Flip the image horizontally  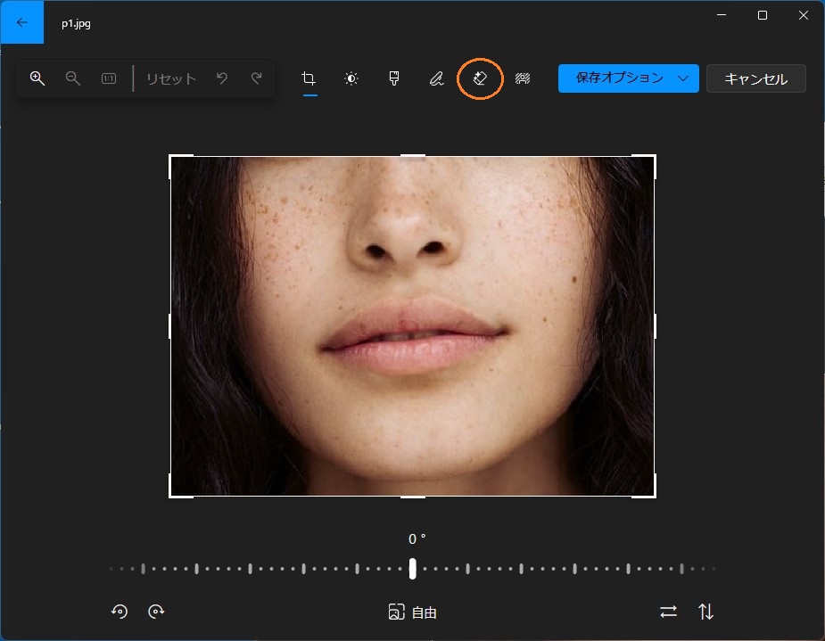click(x=668, y=612)
